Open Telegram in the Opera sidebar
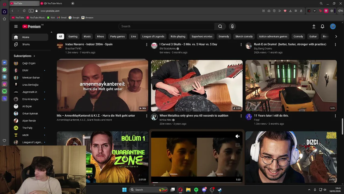 pyautogui.click(x=4, y=77)
